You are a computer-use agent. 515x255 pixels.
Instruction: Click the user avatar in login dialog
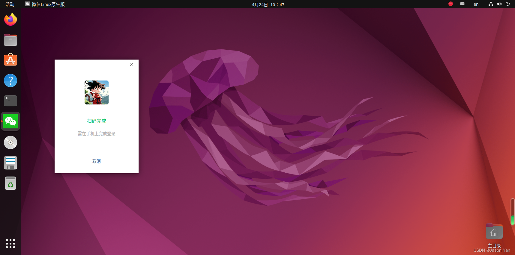[x=97, y=92]
